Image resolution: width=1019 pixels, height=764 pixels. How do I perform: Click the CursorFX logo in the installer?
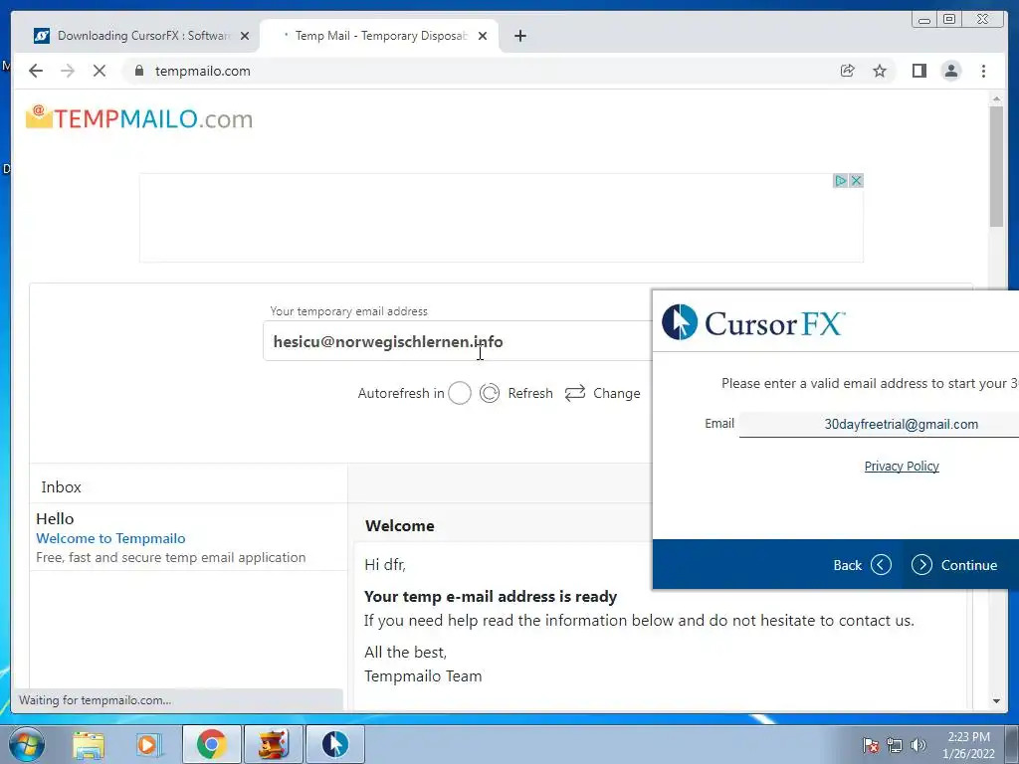pos(753,322)
